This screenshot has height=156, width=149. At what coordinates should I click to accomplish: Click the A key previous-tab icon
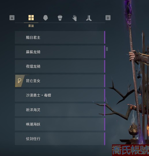[x=12, y=18]
